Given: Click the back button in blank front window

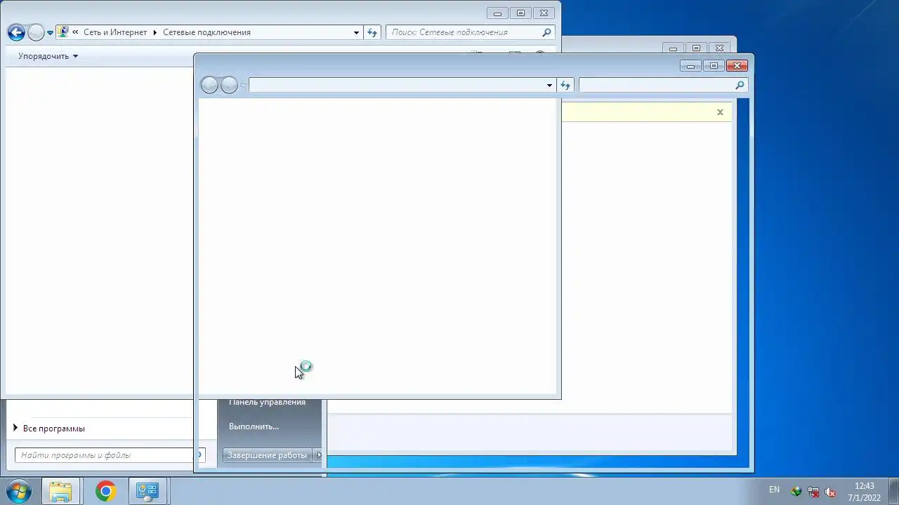Looking at the screenshot, I should pos(209,85).
